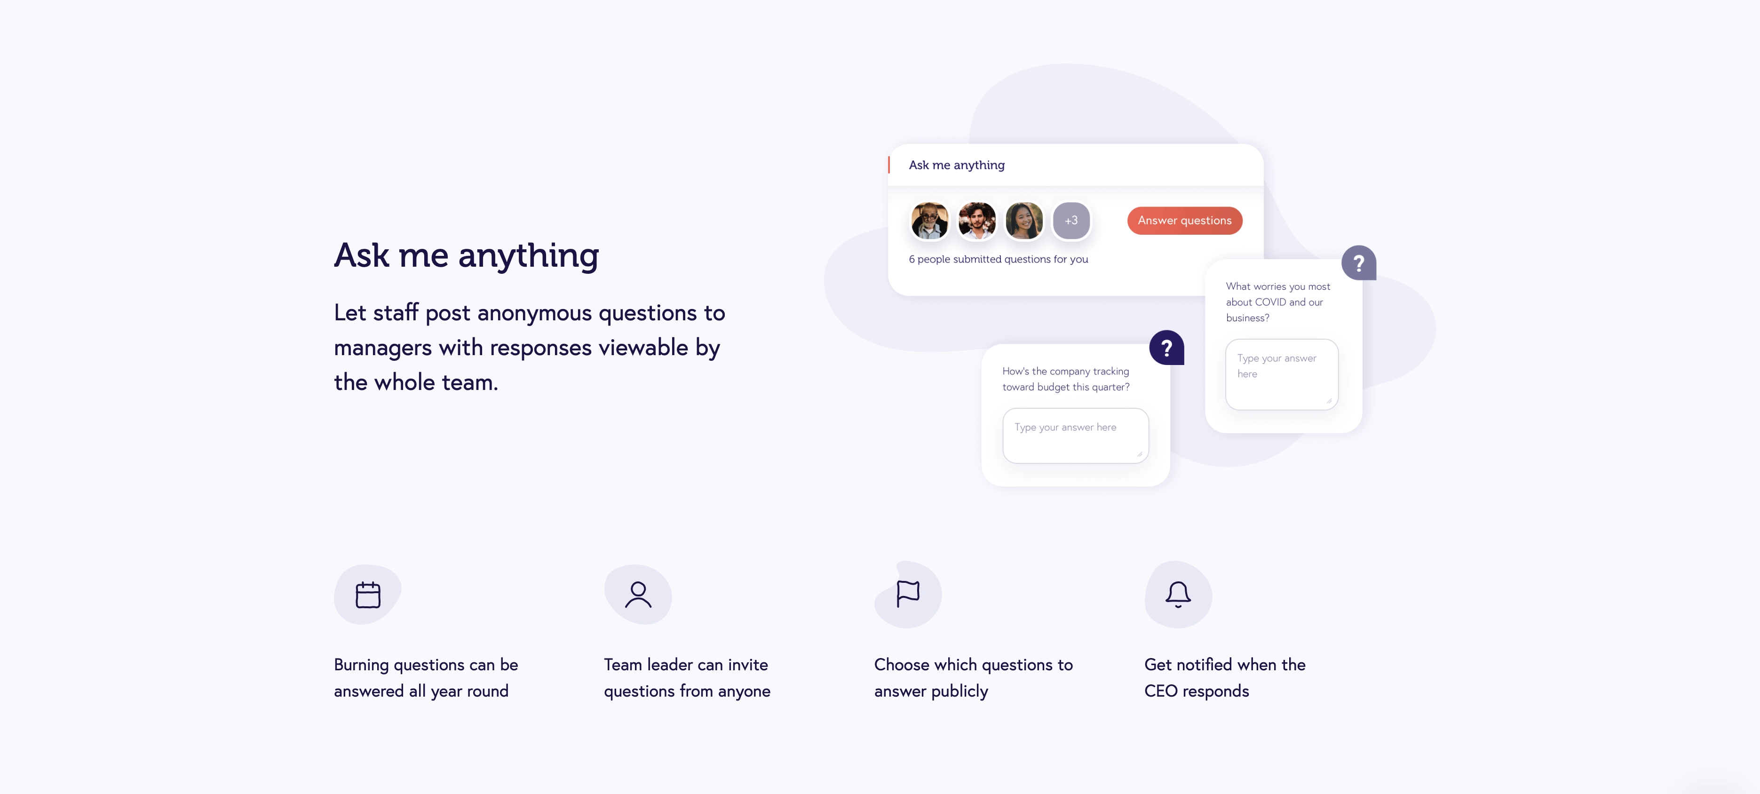Select the third user avatar image
The height and width of the screenshot is (794, 1760).
pos(1023,219)
